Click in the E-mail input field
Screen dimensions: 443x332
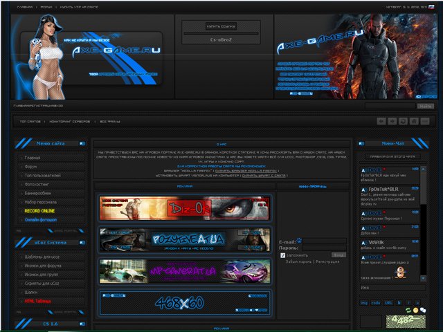[325, 241]
